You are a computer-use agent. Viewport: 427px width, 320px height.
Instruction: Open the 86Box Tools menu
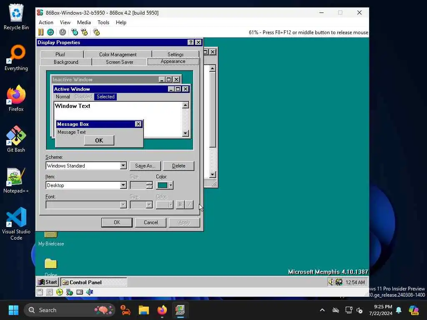click(103, 22)
